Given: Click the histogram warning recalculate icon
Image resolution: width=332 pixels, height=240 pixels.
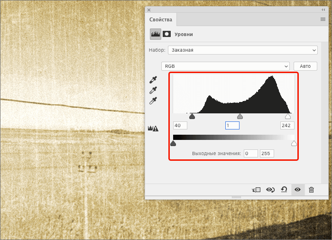Looking at the screenshot, I should 153,128.
